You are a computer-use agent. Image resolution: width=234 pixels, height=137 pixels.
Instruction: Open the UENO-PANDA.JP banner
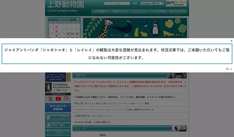pos(58,118)
